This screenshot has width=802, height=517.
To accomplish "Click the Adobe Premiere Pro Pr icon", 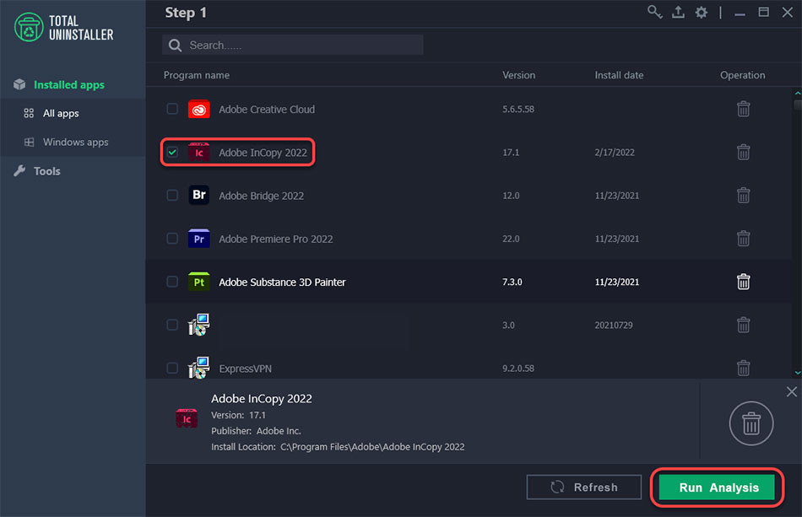I will 199,239.
